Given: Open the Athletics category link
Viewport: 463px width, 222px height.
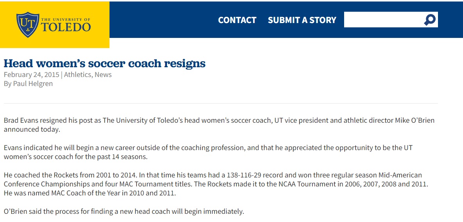Looking at the screenshot, I should (77, 75).
